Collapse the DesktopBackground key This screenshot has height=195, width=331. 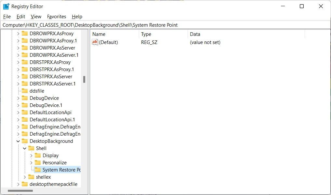[x=18, y=141]
